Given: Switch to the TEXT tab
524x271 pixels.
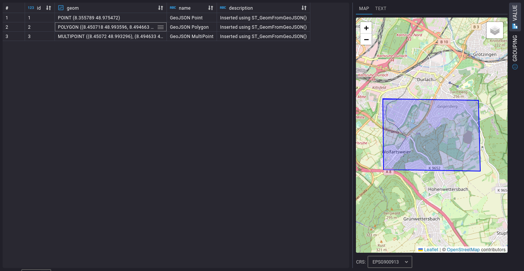Looking at the screenshot, I should tap(381, 9).
